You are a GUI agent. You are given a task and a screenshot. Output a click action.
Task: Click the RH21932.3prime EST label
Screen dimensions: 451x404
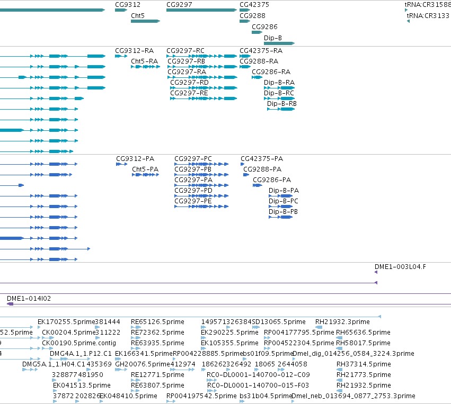(x=342, y=322)
